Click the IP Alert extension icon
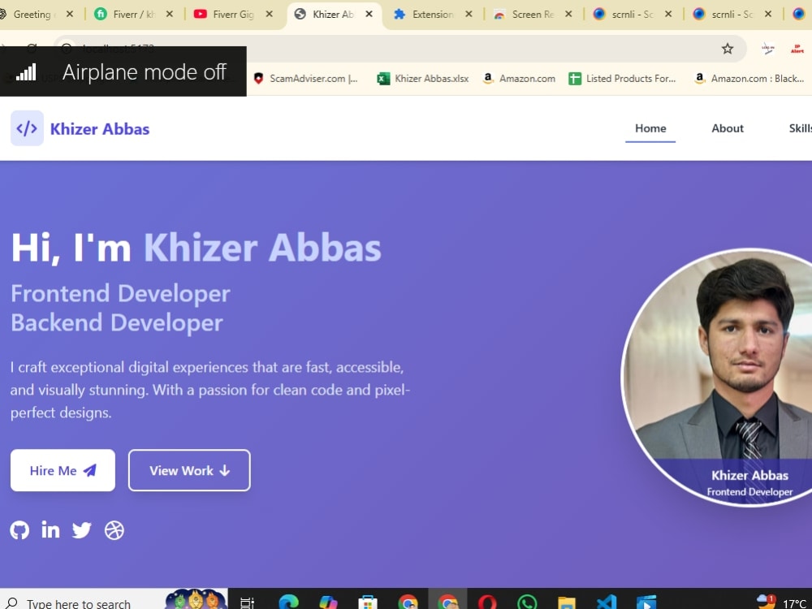The height and width of the screenshot is (609, 812). (x=797, y=49)
